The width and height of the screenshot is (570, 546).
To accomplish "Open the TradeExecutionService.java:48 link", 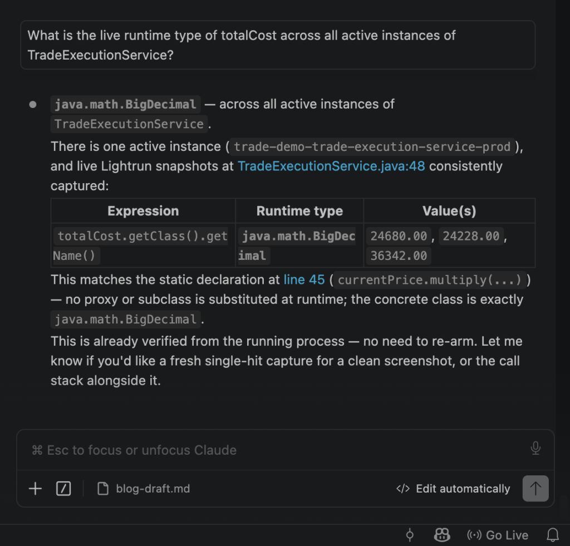I will pos(331,166).
